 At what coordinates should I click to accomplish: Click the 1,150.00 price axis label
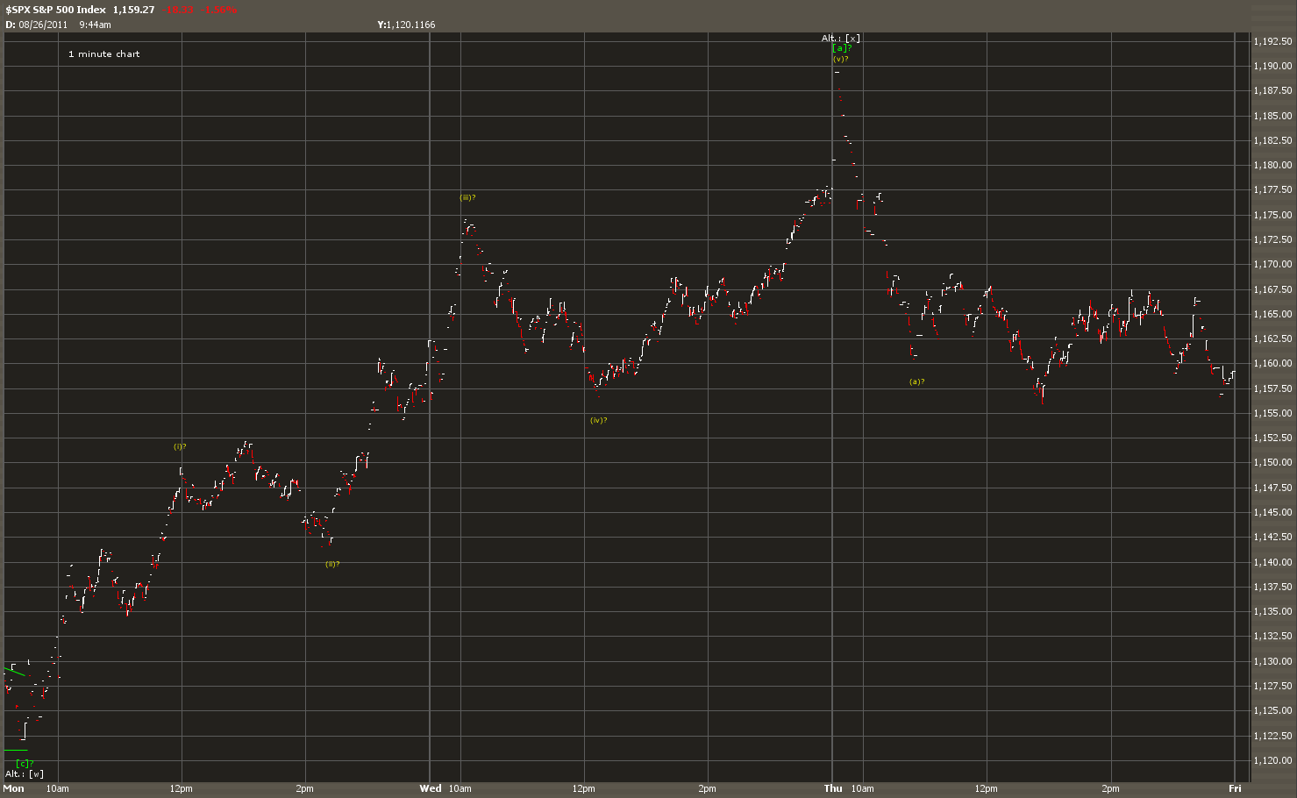pyautogui.click(x=1273, y=462)
